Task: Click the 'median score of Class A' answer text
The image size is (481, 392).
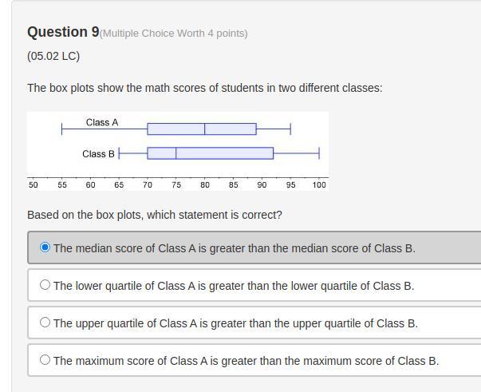Action: point(235,248)
